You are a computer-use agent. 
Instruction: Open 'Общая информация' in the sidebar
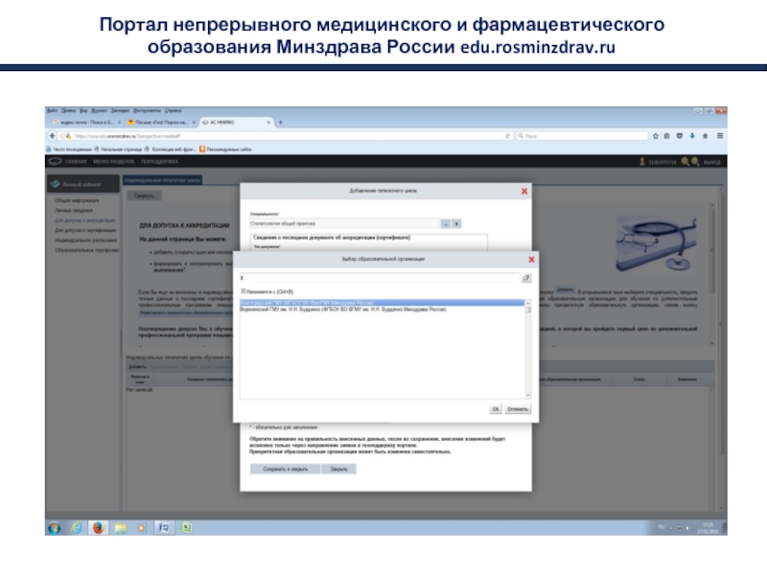point(77,200)
